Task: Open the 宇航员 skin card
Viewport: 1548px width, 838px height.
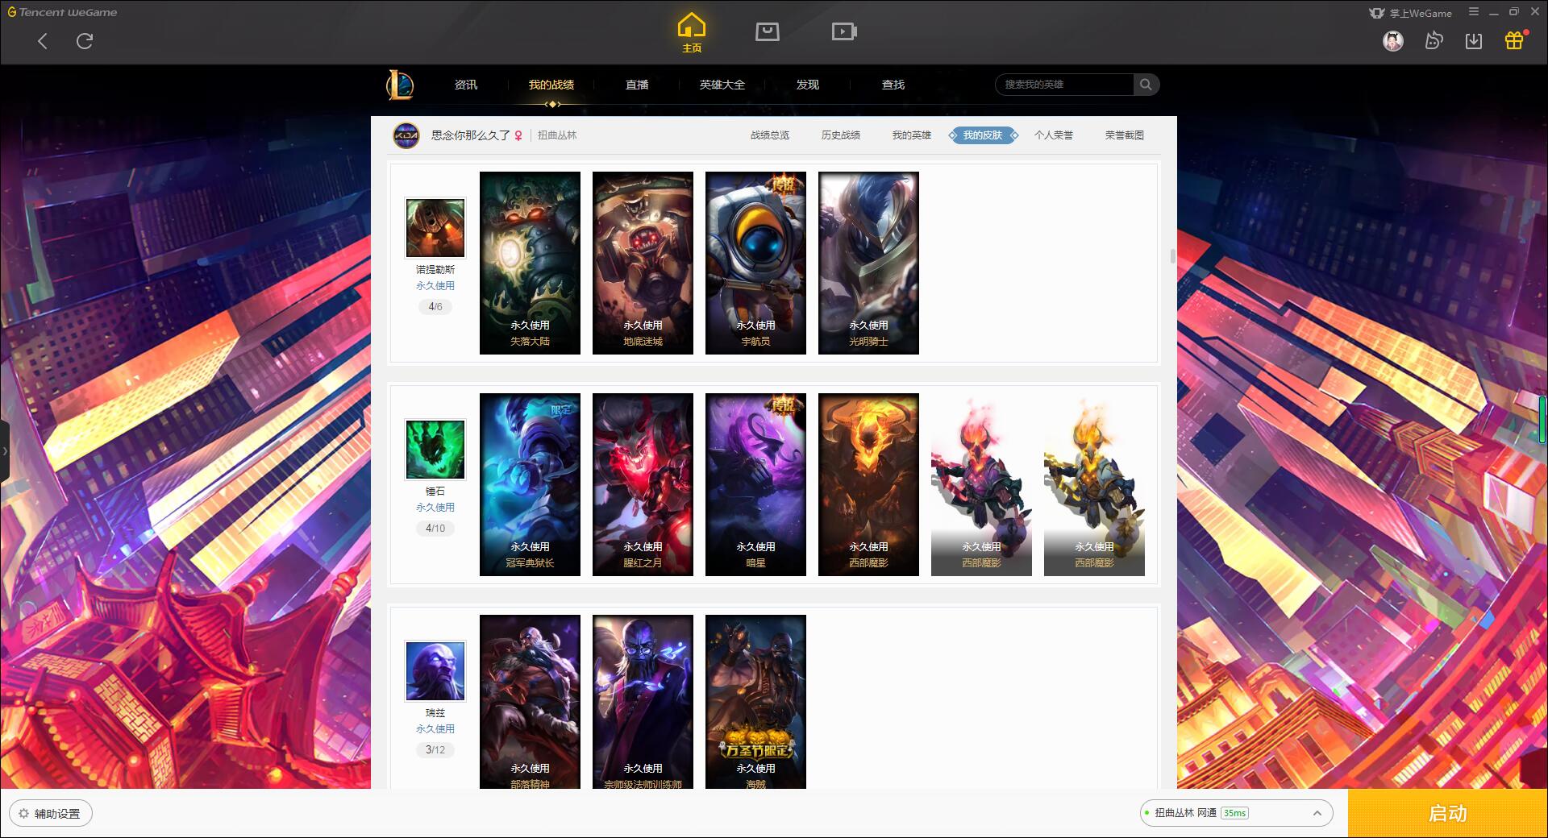Action: 755,263
